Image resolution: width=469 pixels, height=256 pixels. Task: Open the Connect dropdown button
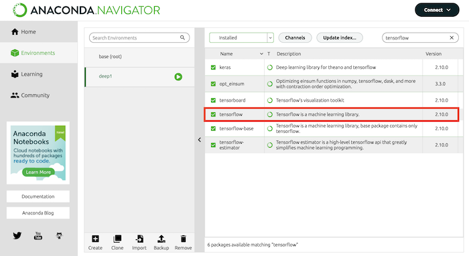[437, 10]
